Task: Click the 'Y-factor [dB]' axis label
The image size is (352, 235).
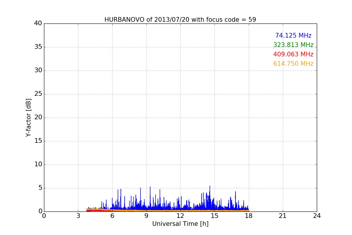Action: pyautogui.click(x=28, y=117)
